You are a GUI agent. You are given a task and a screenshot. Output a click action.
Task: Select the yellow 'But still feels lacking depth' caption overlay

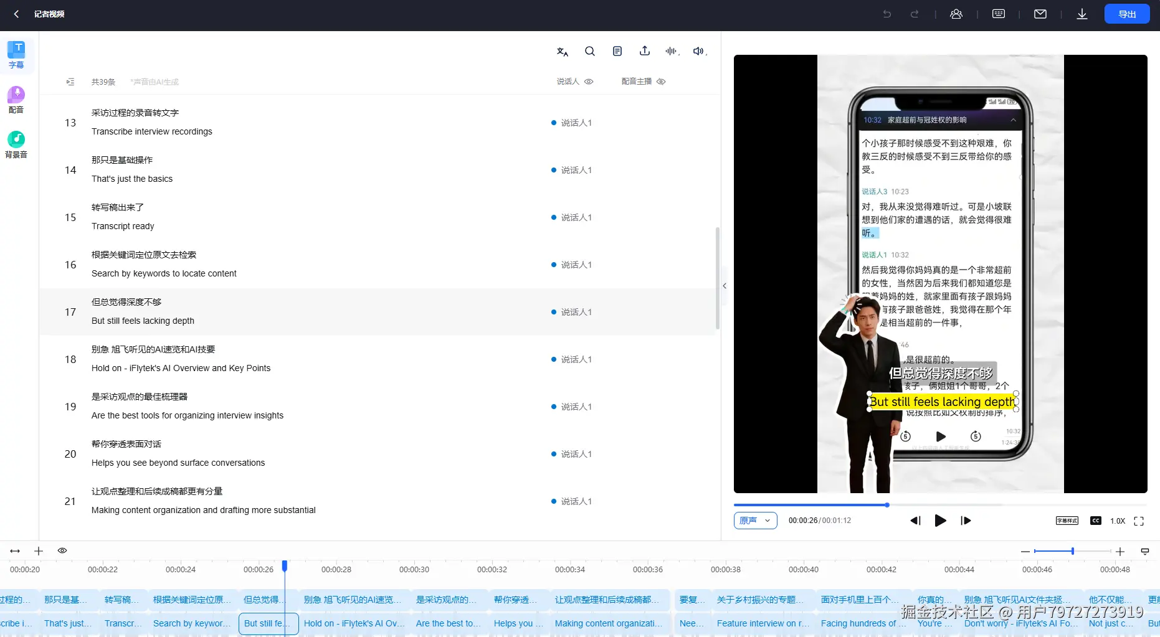tap(942, 402)
